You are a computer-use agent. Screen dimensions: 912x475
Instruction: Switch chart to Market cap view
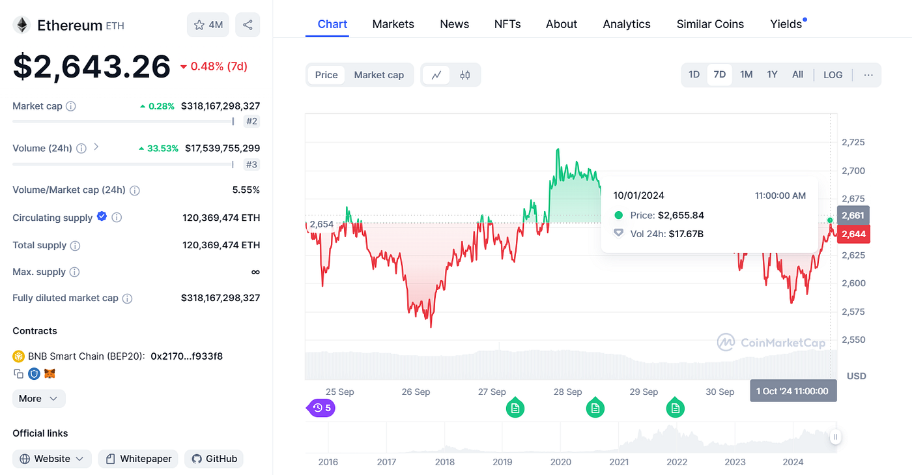pos(378,75)
